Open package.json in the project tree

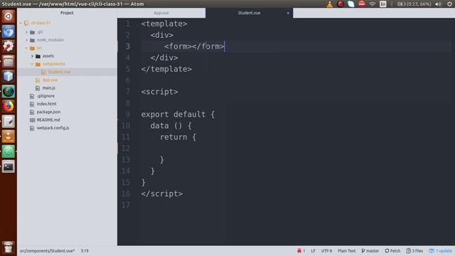[48, 112]
